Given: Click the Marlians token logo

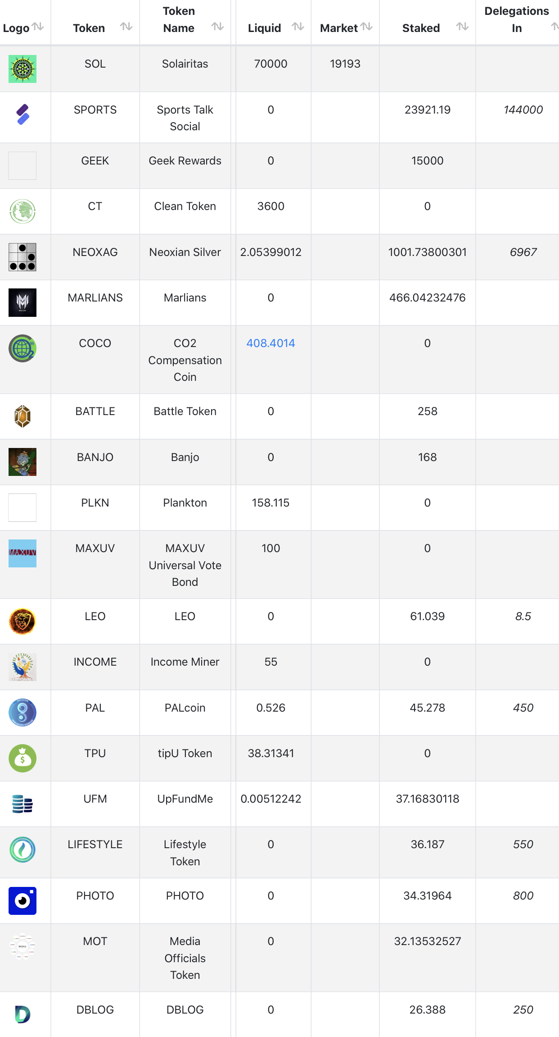Looking at the screenshot, I should click(23, 302).
